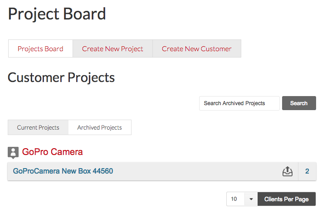The image size is (322, 213).
Task: Switch to Create New Project tab
Action: tap(112, 48)
